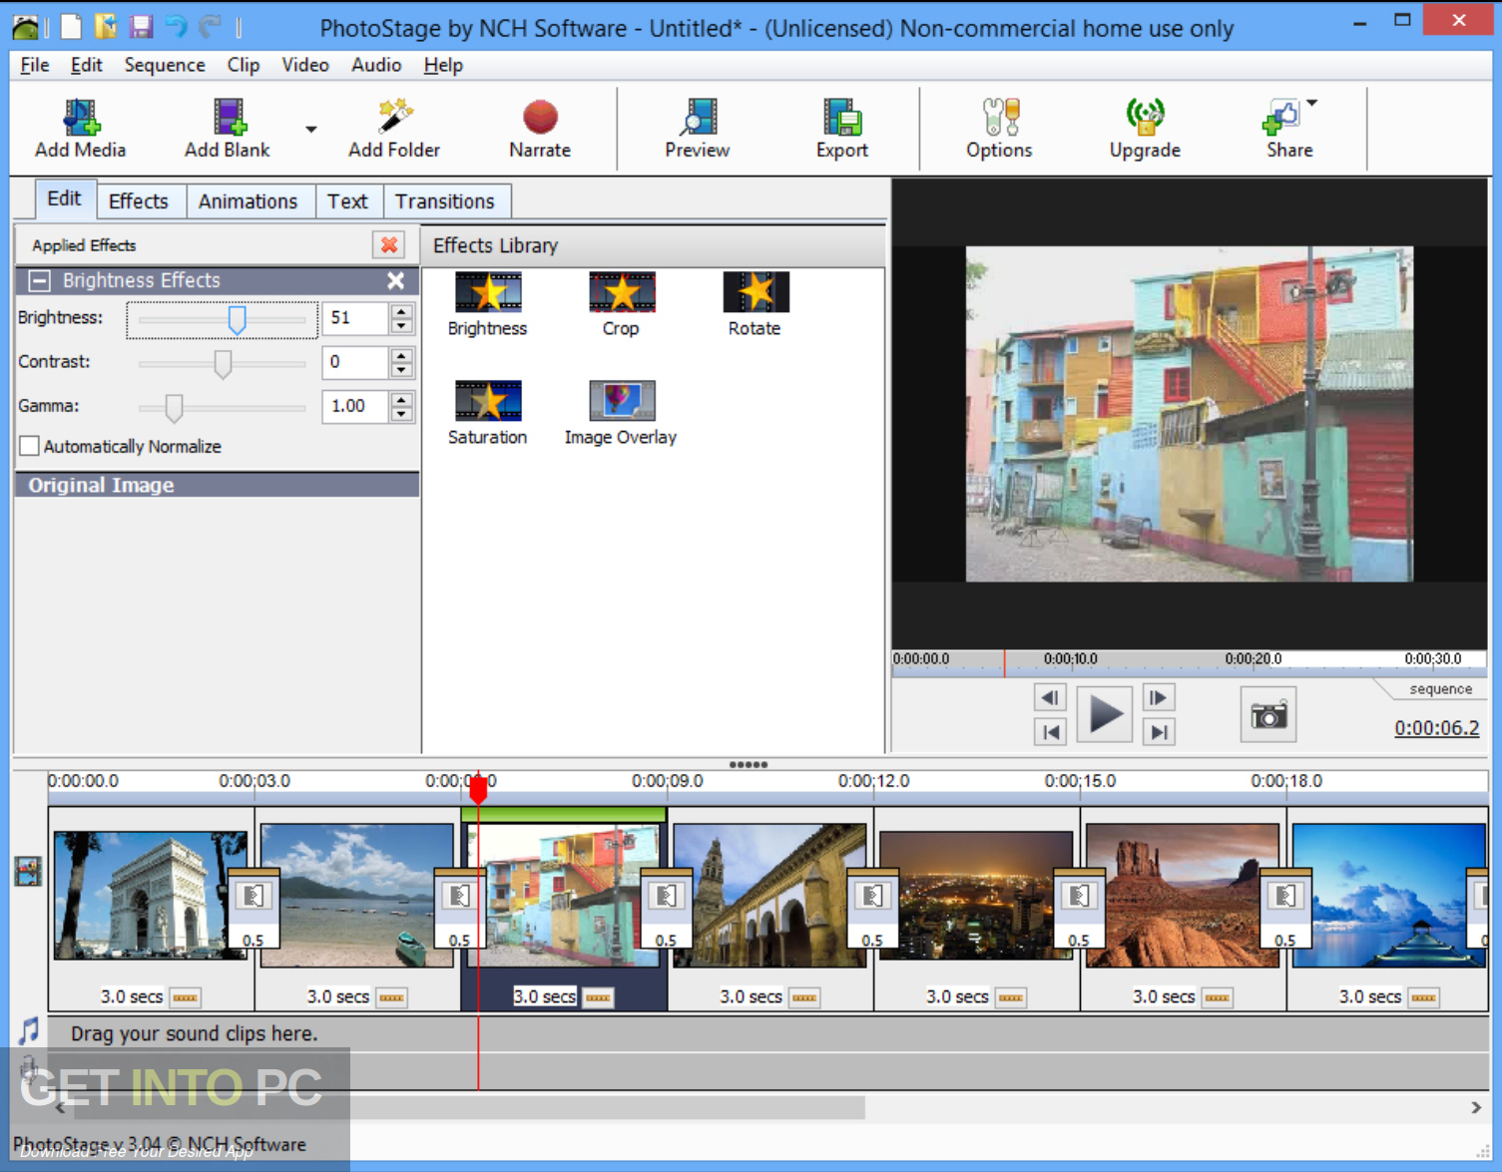Click the Contrast value field
The image size is (1502, 1172).
[x=354, y=362]
